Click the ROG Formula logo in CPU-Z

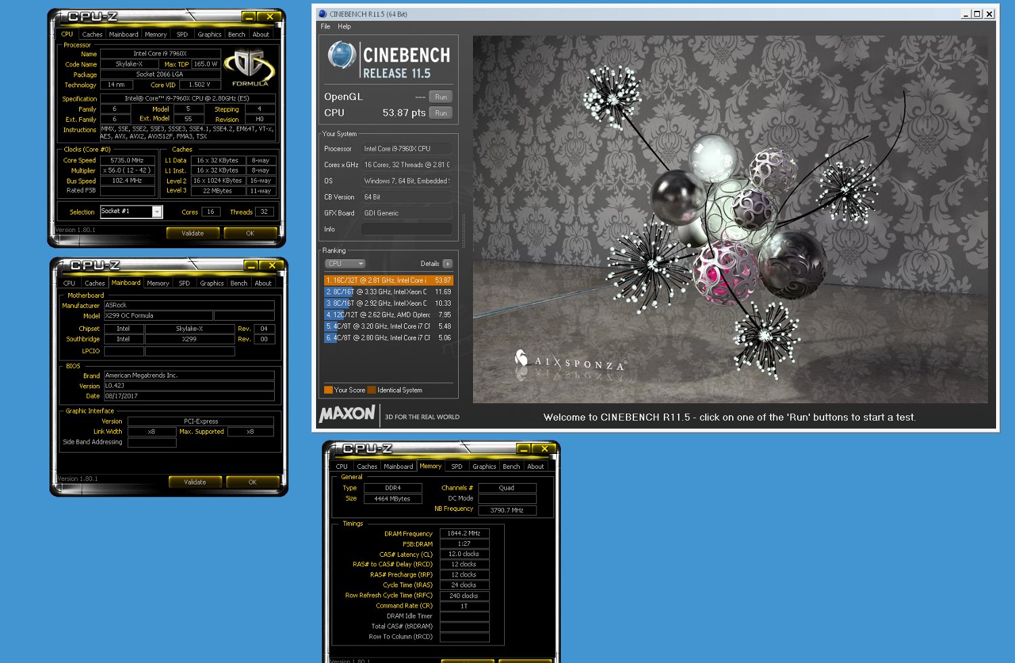pyautogui.click(x=250, y=68)
